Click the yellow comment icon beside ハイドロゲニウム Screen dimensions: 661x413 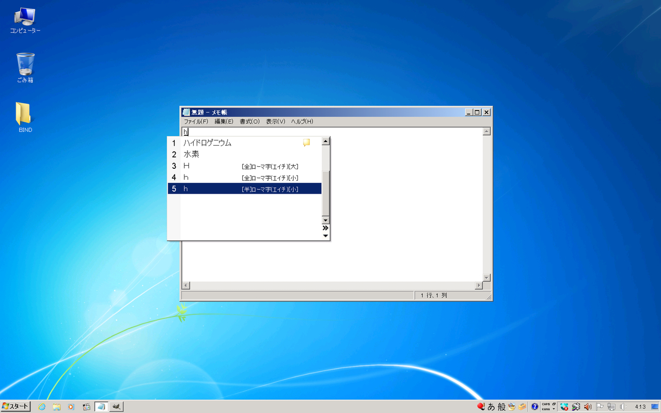tap(306, 143)
